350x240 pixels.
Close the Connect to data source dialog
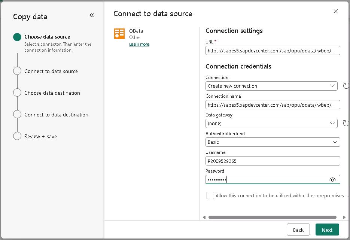(336, 11)
